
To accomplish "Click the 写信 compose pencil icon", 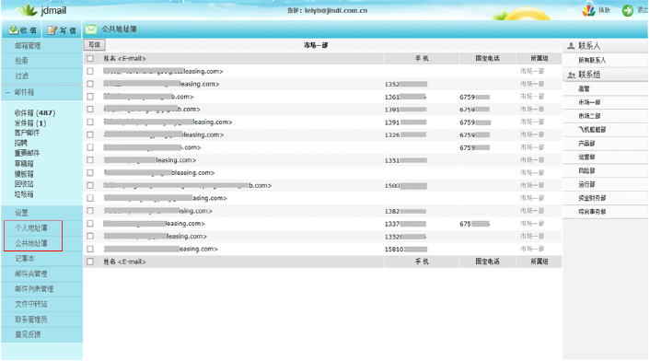I will (x=52, y=30).
